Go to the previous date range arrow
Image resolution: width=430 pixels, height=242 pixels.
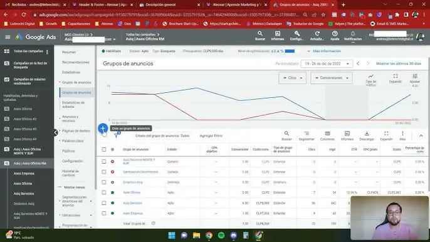pos(358,64)
